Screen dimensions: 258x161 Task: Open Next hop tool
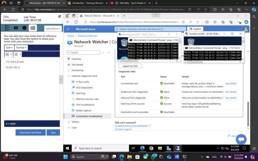(x=81, y=93)
